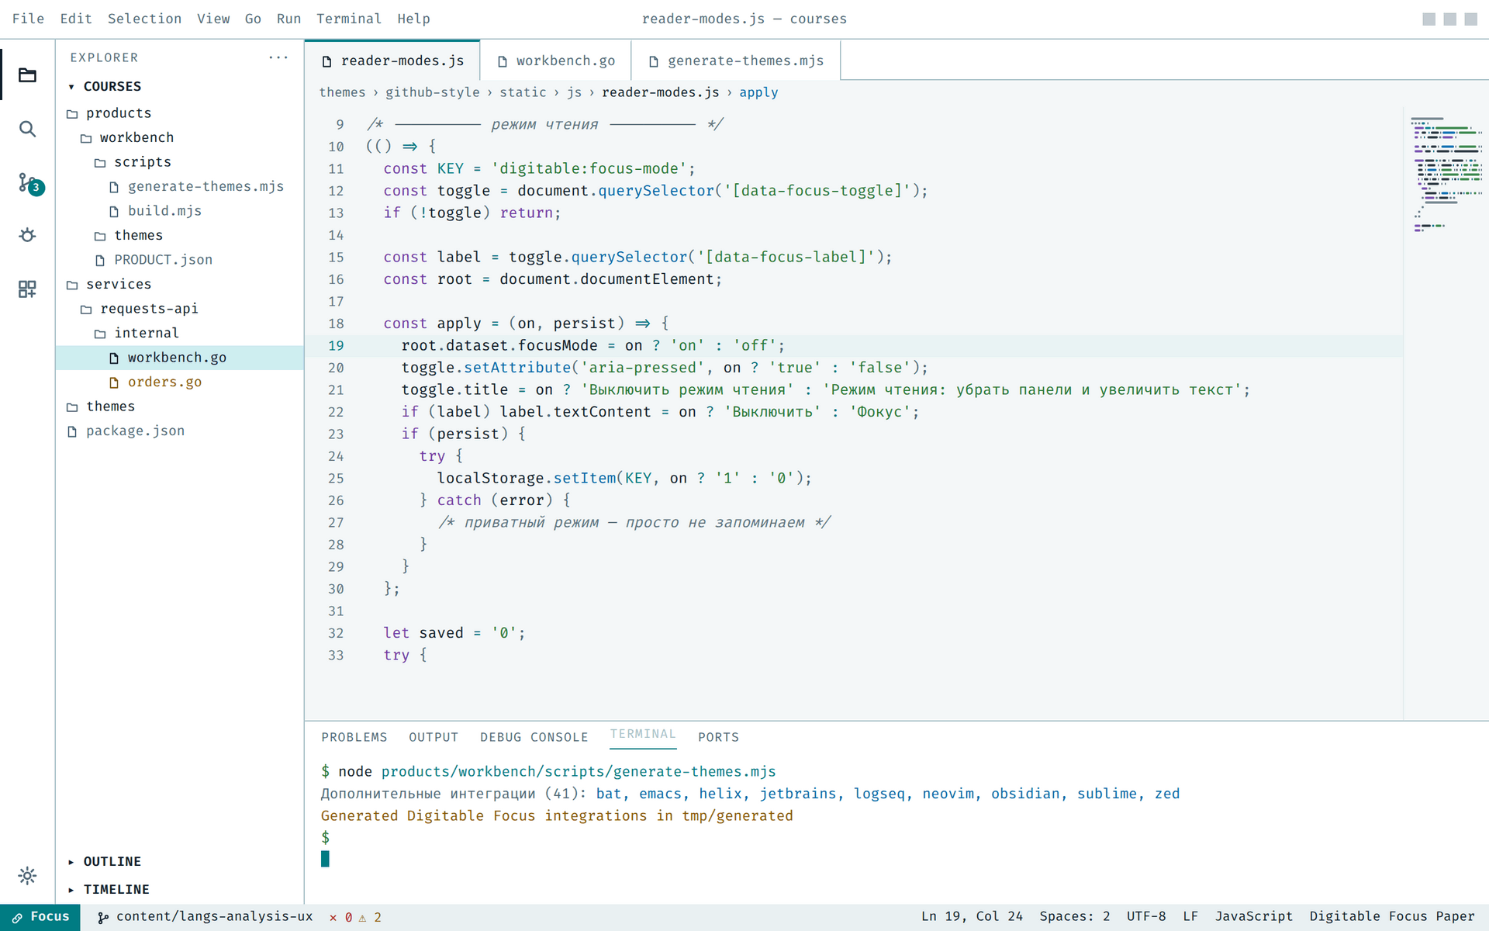1489x931 pixels.
Task: Open the Explorer more actions ellipsis
Action: pos(278,57)
